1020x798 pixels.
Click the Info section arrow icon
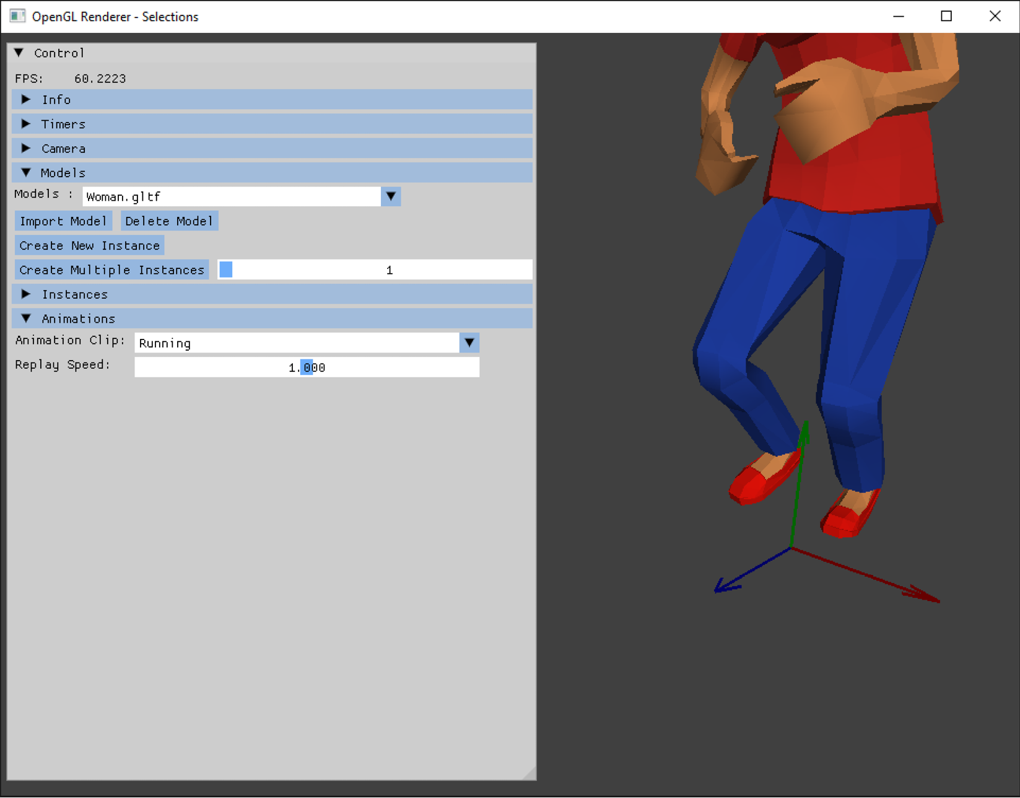(x=26, y=99)
